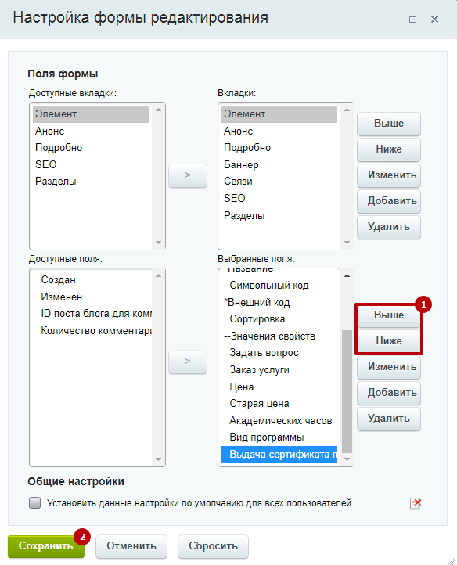Click the selected fields scrollbar thumb
The image size is (457, 565).
point(347,391)
